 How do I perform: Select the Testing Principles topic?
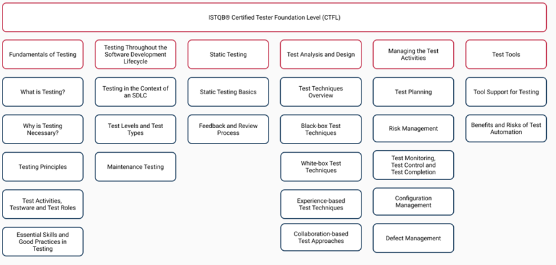click(42, 166)
